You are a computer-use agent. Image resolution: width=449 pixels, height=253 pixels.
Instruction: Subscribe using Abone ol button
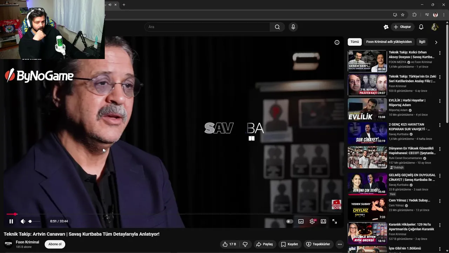tap(55, 244)
